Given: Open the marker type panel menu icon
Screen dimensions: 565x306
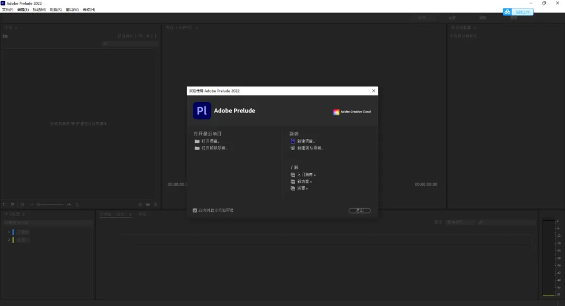Looking at the screenshot, I should click(24, 214).
